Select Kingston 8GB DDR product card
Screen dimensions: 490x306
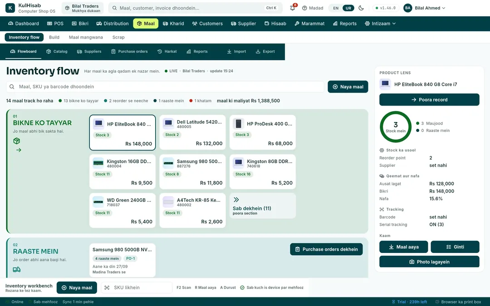(263, 172)
